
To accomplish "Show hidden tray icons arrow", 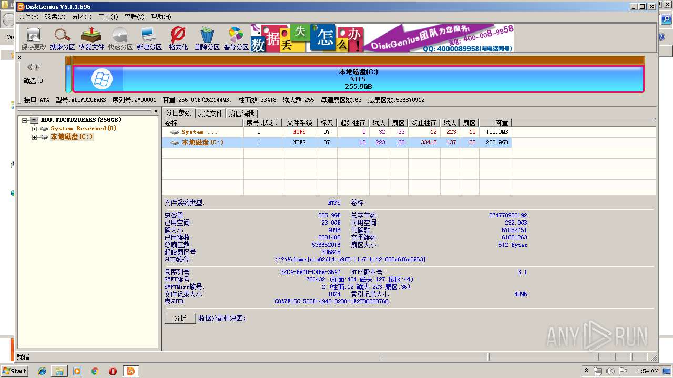I will click(586, 371).
